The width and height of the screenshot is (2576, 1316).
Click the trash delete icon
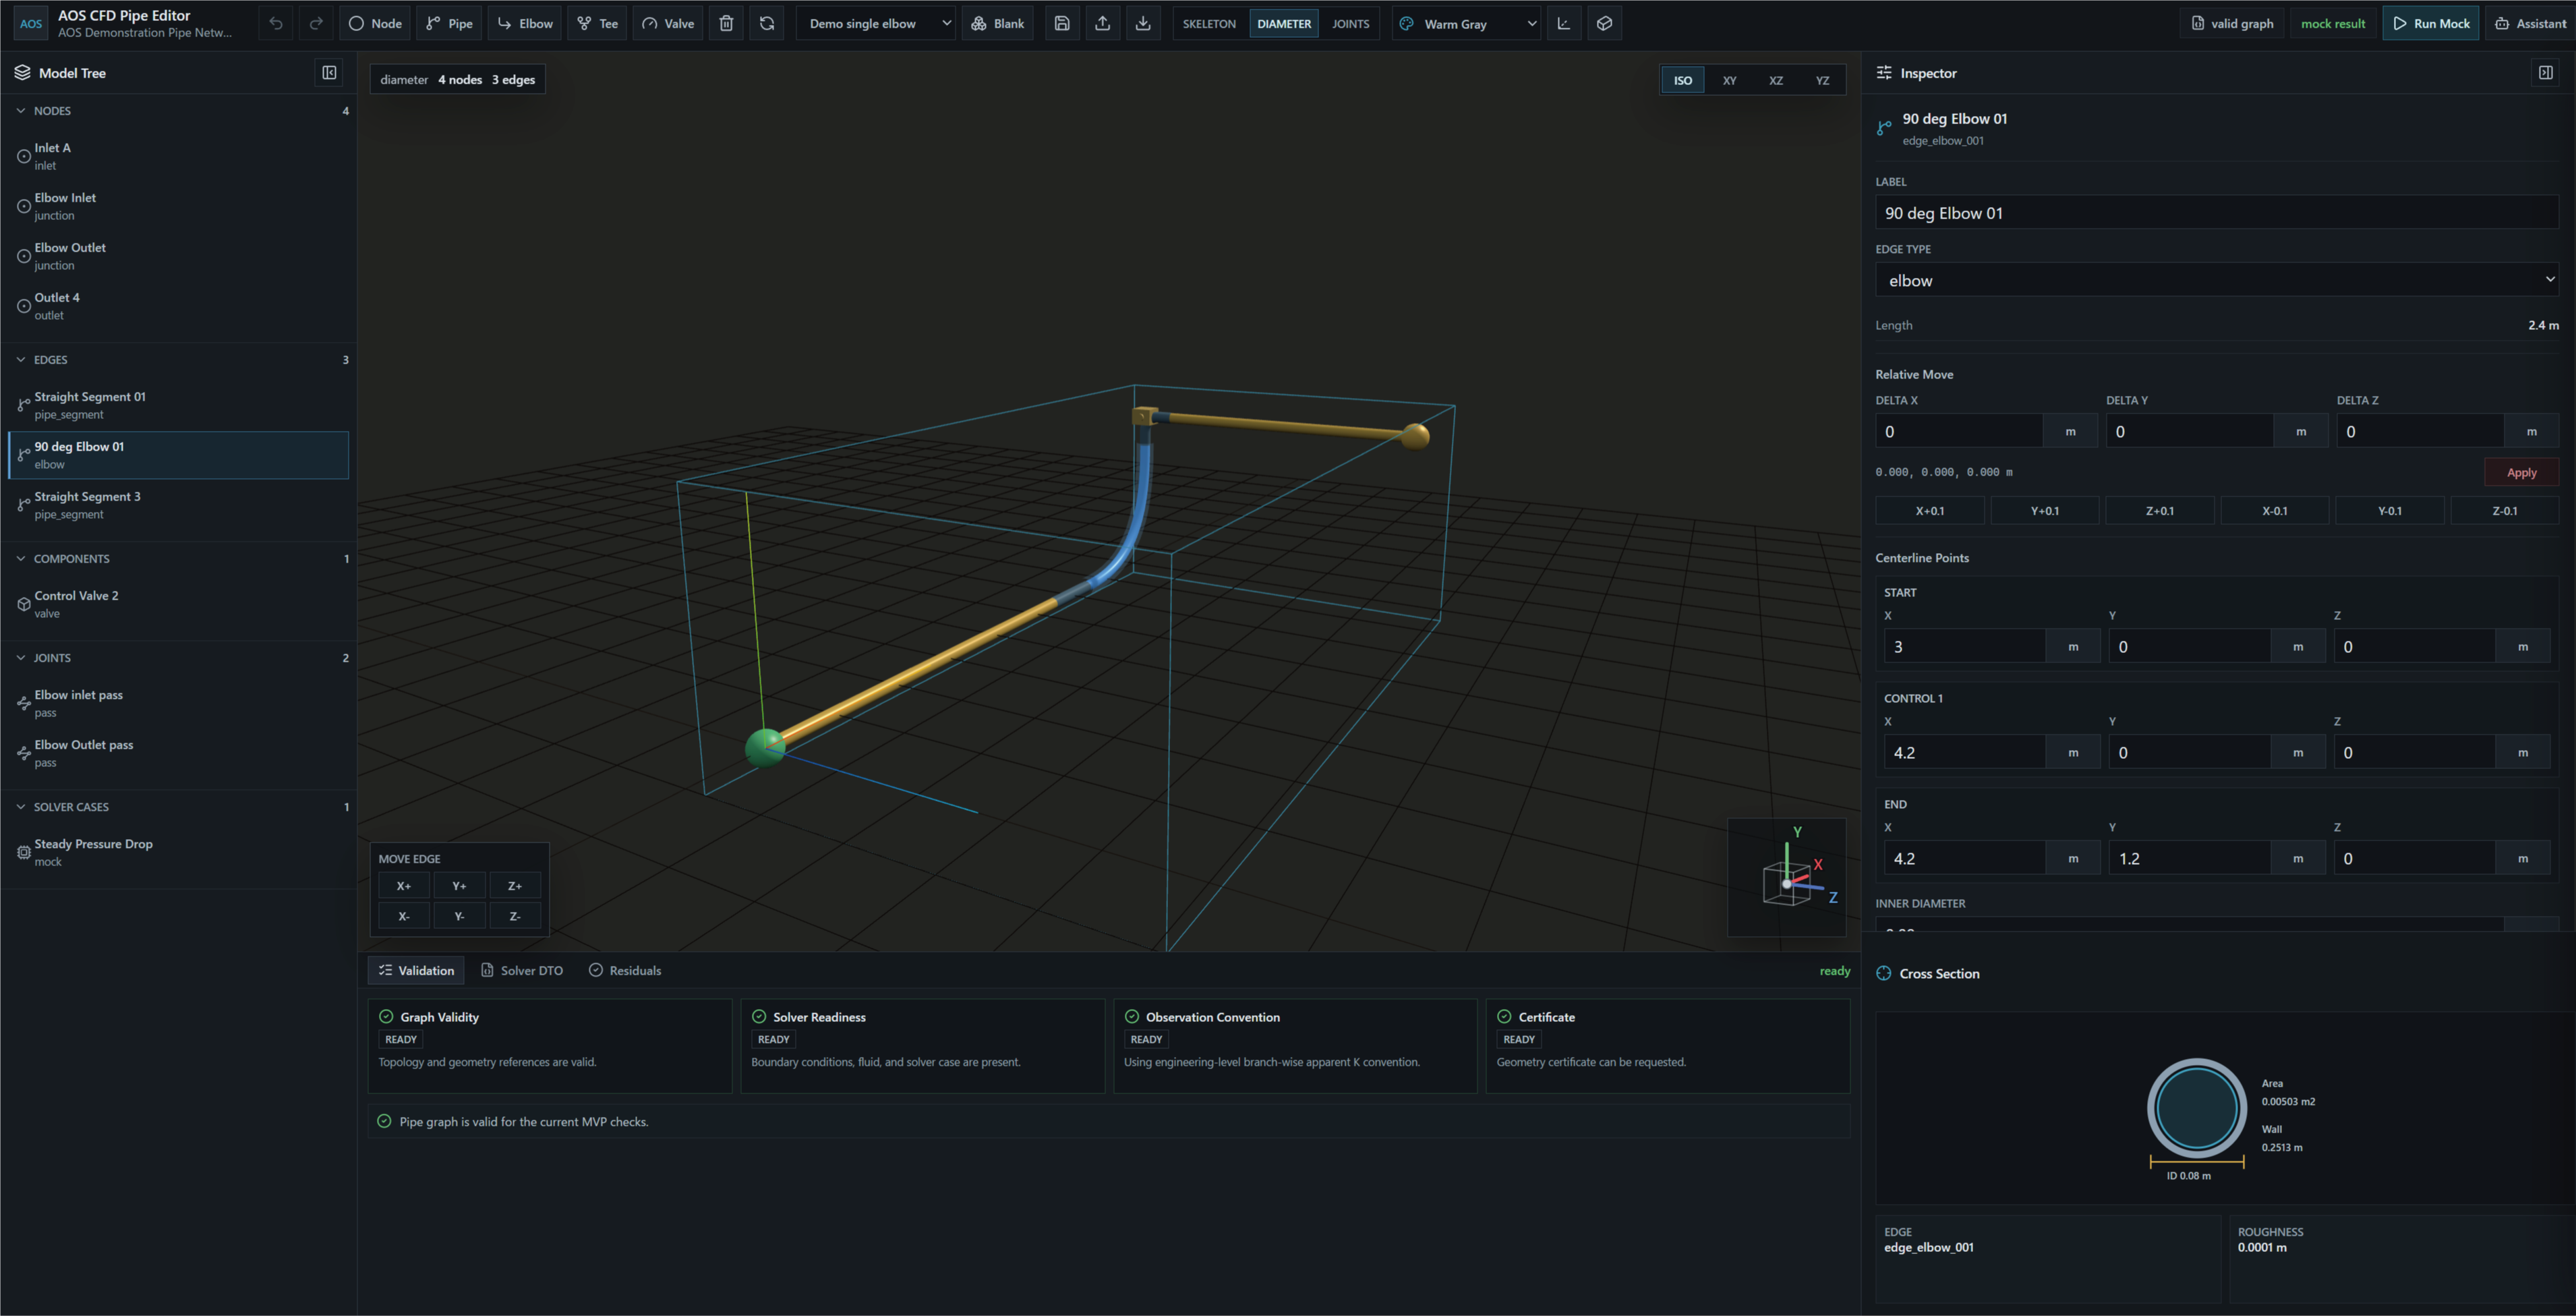click(727, 23)
